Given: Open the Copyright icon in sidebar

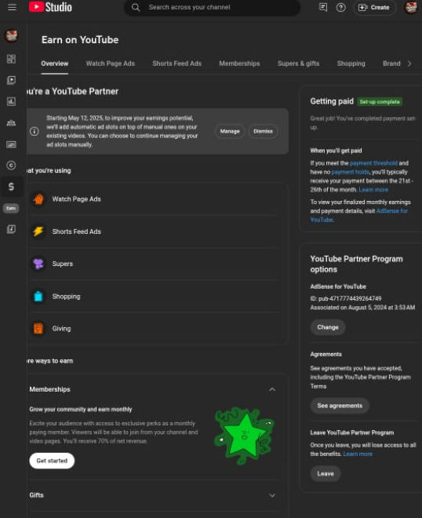Looking at the screenshot, I should pos(11,165).
